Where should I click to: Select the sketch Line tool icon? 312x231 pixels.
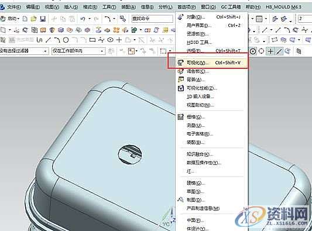pyautogui.click(x=48, y=40)
